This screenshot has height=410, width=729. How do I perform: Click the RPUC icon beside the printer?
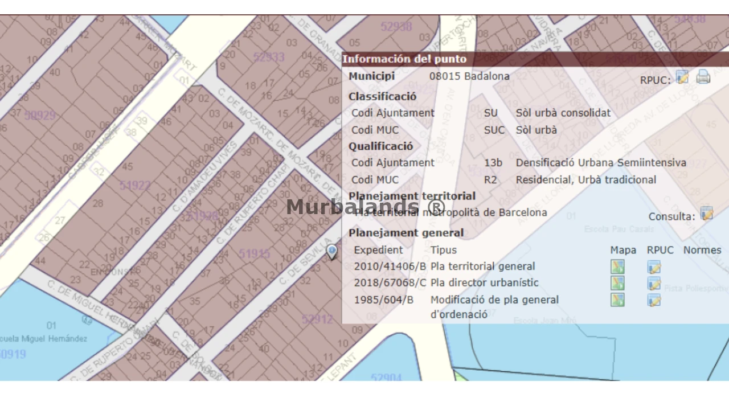point(682,77)
